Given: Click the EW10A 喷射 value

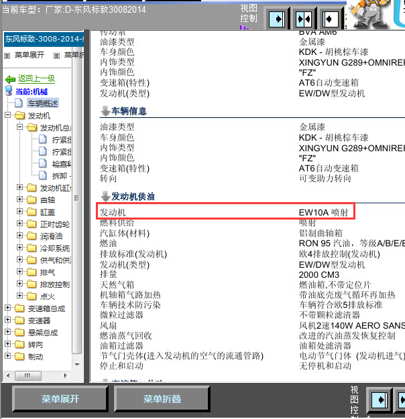Looking at the screenshot, I should pyautogui.click(x=323, y=213).
